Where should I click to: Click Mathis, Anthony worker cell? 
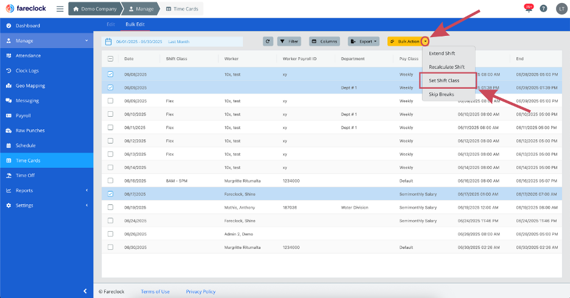pyautogui.click(x=239, y=207)
